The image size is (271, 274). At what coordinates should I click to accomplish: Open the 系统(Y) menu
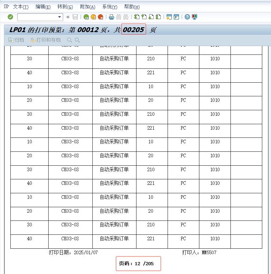pos(110,7)
